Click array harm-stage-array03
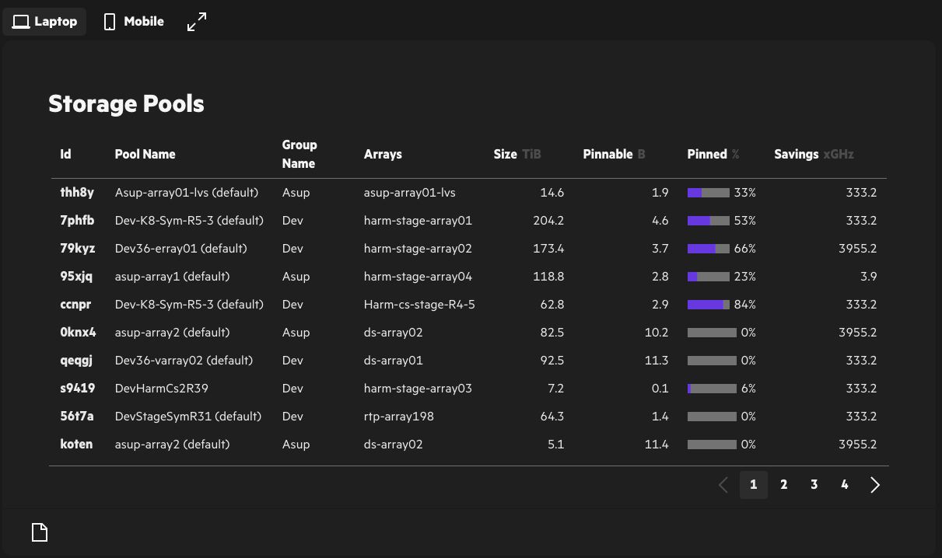The image size is (942, 558). point(418,388)
